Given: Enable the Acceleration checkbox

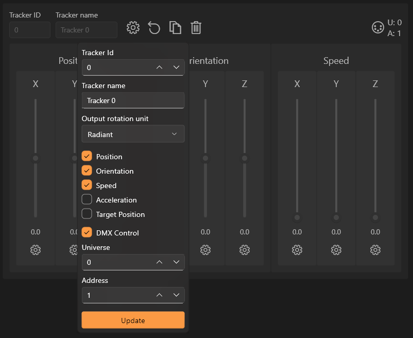Looking at the screenshot, I should (x=87, y=200).
